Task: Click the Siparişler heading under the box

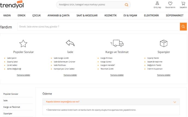Action: pyautogui.click(x=164, y=52)
